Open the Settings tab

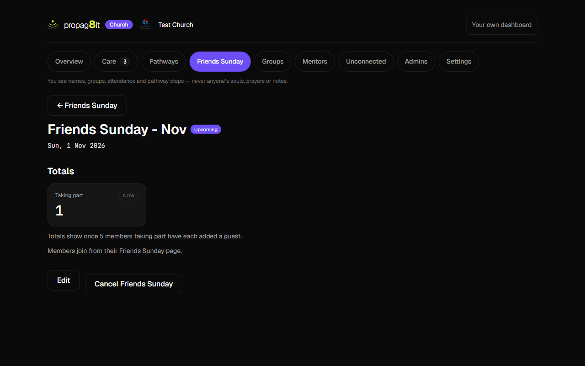459,62
